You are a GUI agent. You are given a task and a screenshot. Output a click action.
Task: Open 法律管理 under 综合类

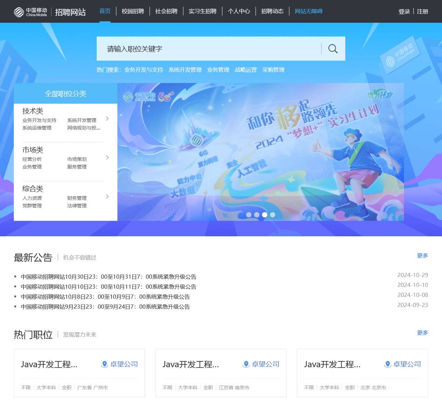(x=77, y=206)
